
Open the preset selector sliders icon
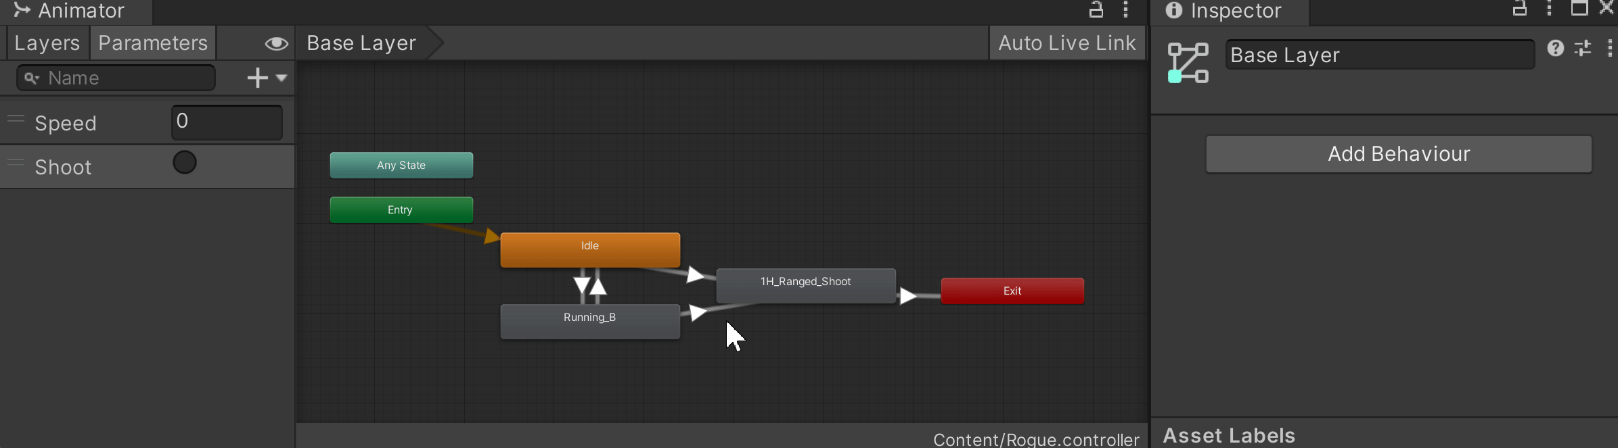[1583, 48]
